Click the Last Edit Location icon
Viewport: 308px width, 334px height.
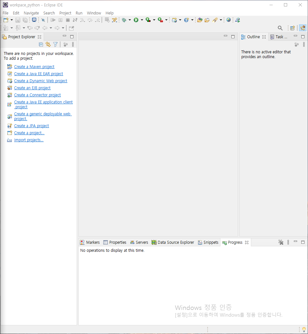click(30, 28)
